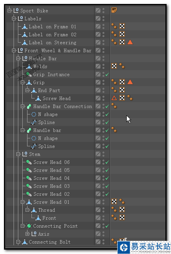The width and height of the screenshot is (171, 254).
Task: Click orange triangle tag on Grip row
Action: tap(130, 82)
